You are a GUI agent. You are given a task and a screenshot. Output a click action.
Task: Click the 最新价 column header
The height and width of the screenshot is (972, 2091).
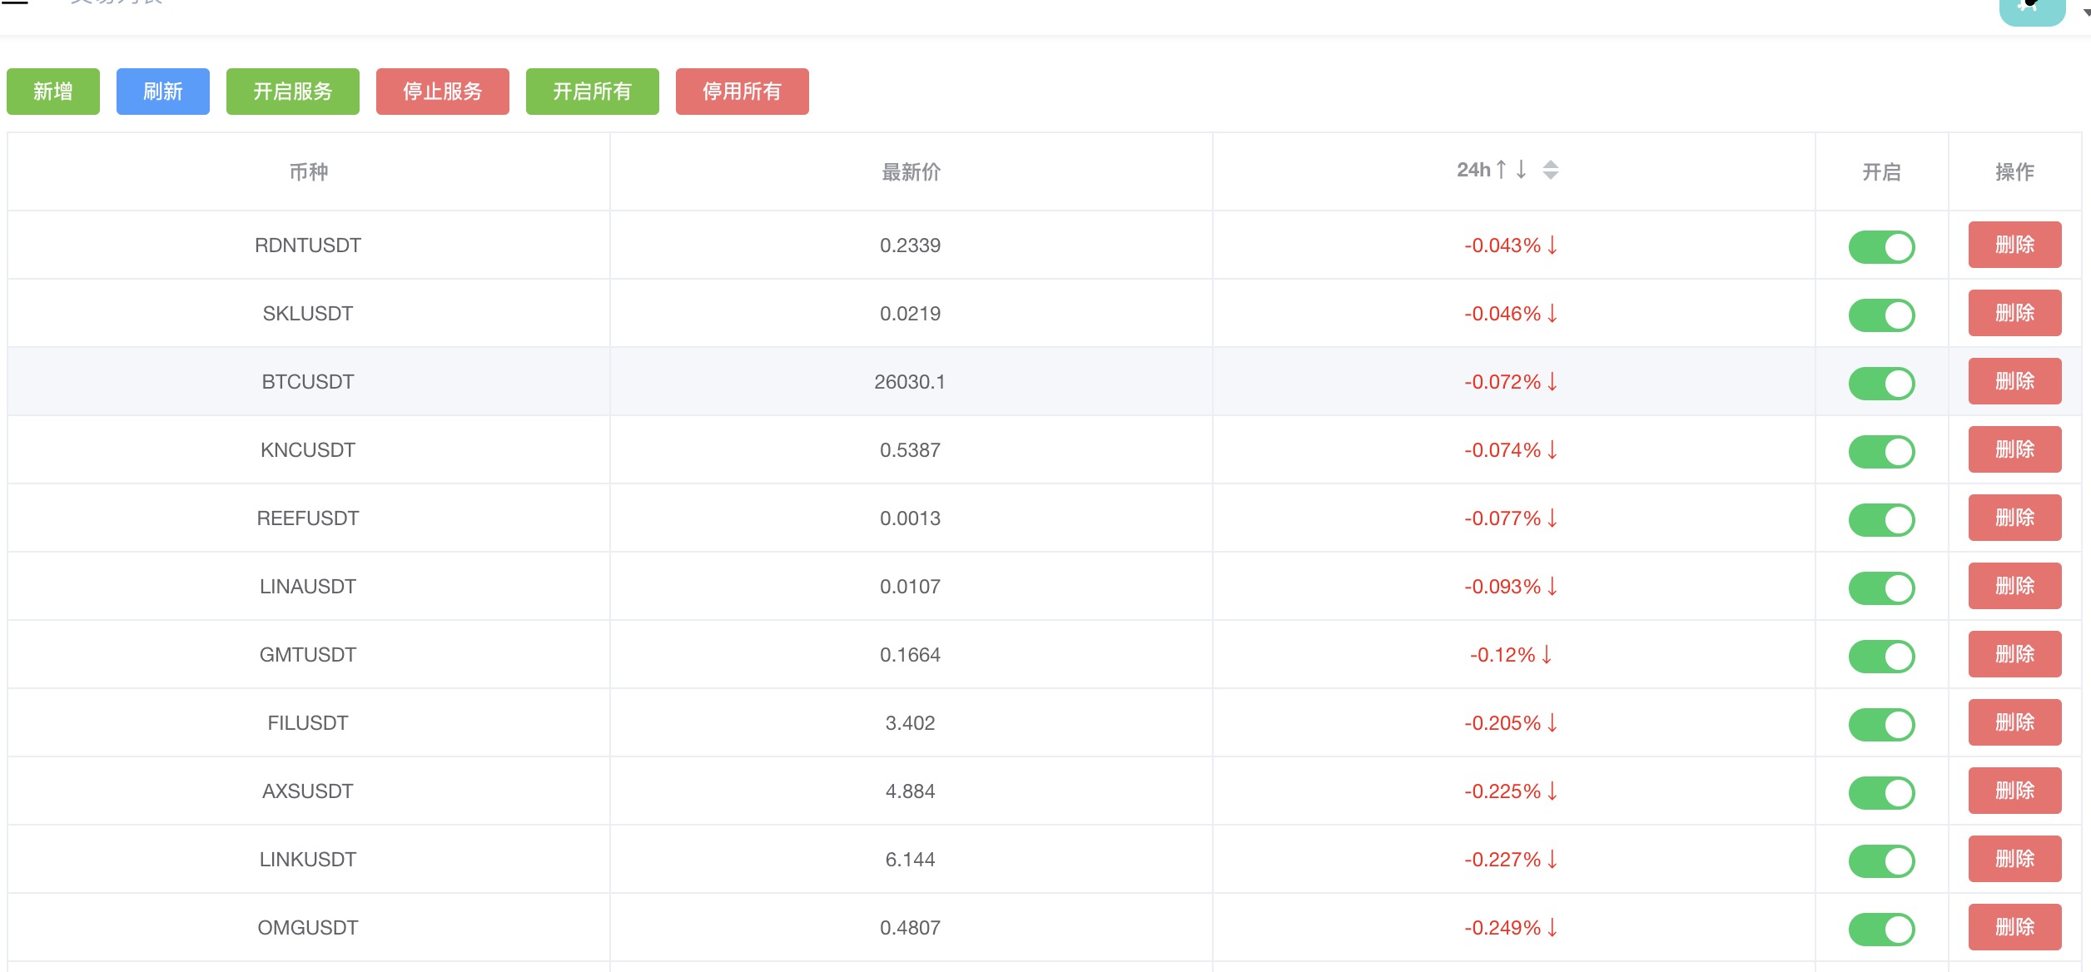pyautogui.click(x=911, y=172)
